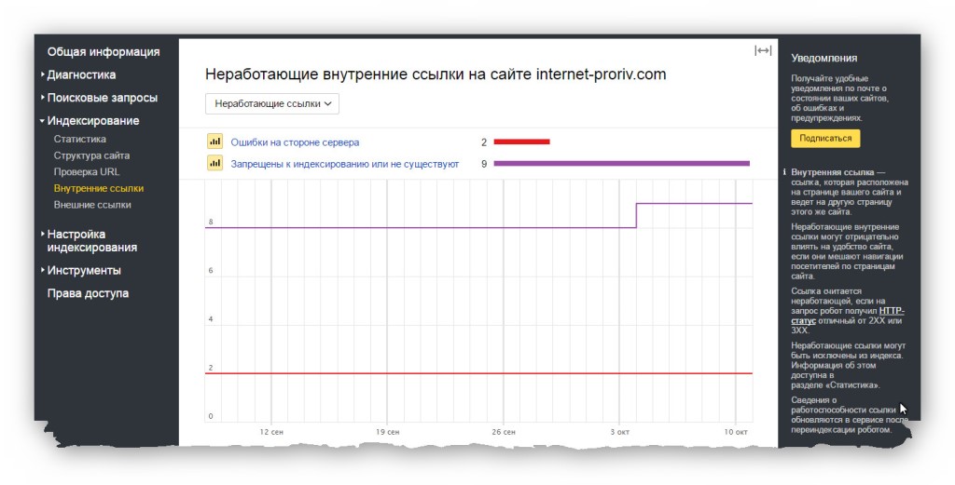Click the info icon near Внутренняя ссылка

[x=784, y=172]
